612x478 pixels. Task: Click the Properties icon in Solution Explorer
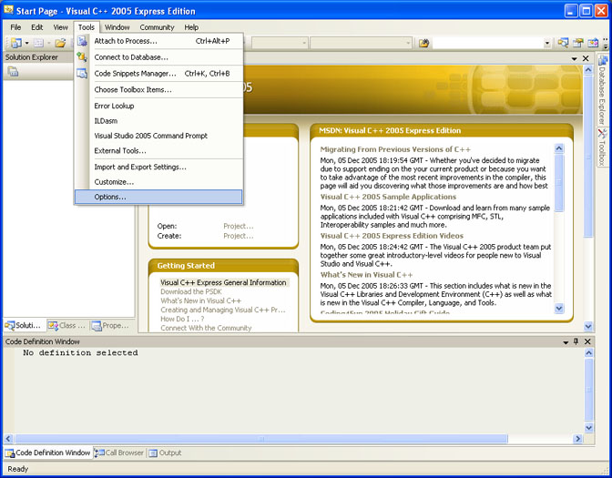coord(14,71)
